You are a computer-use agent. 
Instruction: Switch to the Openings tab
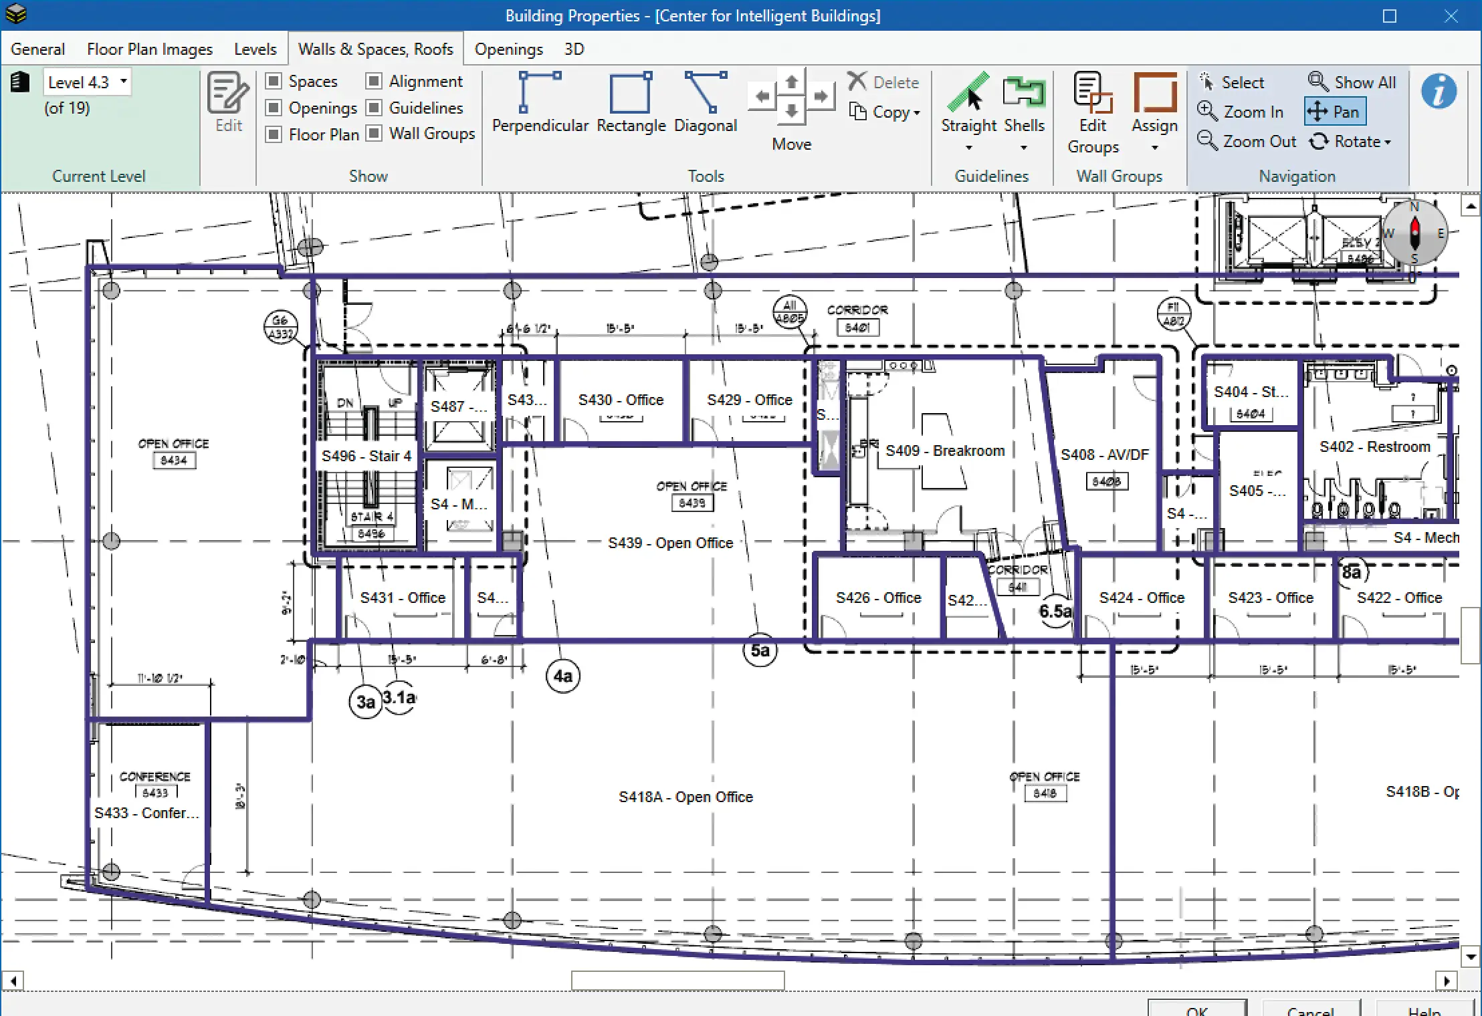click(508, 49)
